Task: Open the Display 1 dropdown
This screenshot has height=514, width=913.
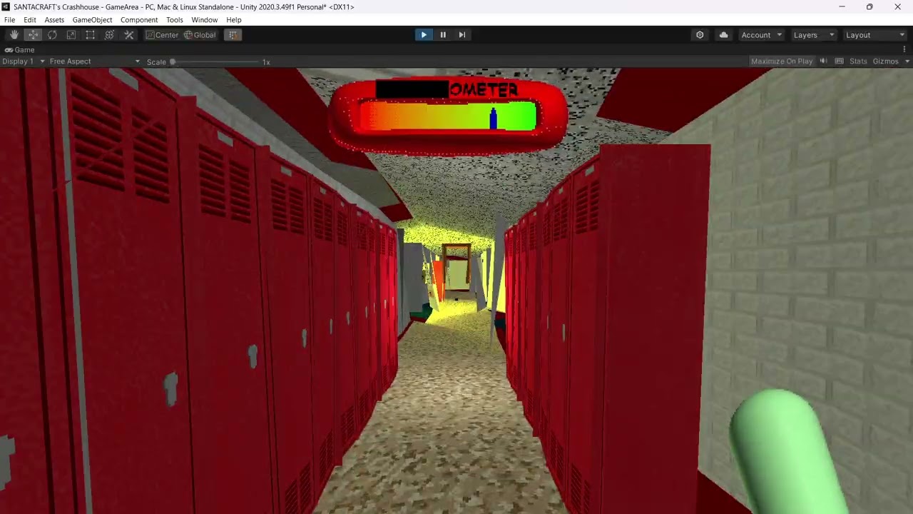Action: click(24, 61)
